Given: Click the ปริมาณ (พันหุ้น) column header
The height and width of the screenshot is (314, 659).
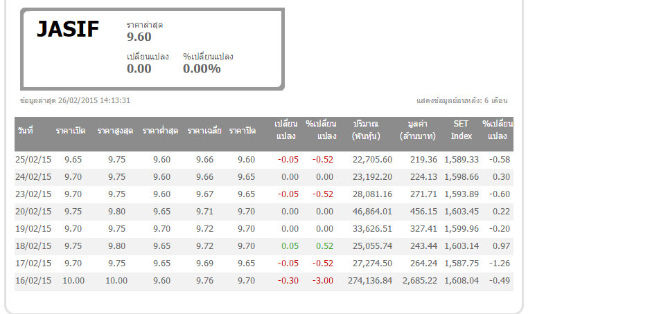Looking at the screenshot, I should [365, 130].
